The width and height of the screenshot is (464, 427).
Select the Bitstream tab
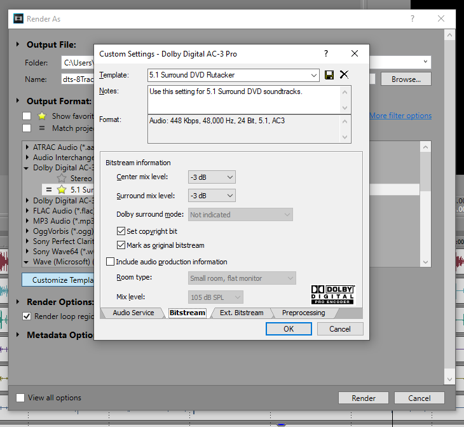tap(188, 313)
